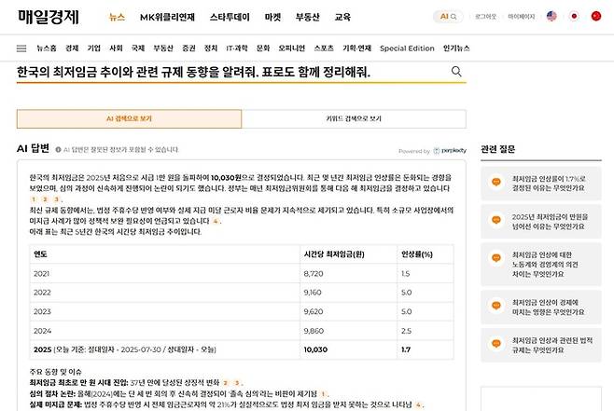Image resolution: width=614 pixels, height=411 pixels.
Task: Select question 최저임금 인상과 관련된 법적 규제
Action: [541, 346]
